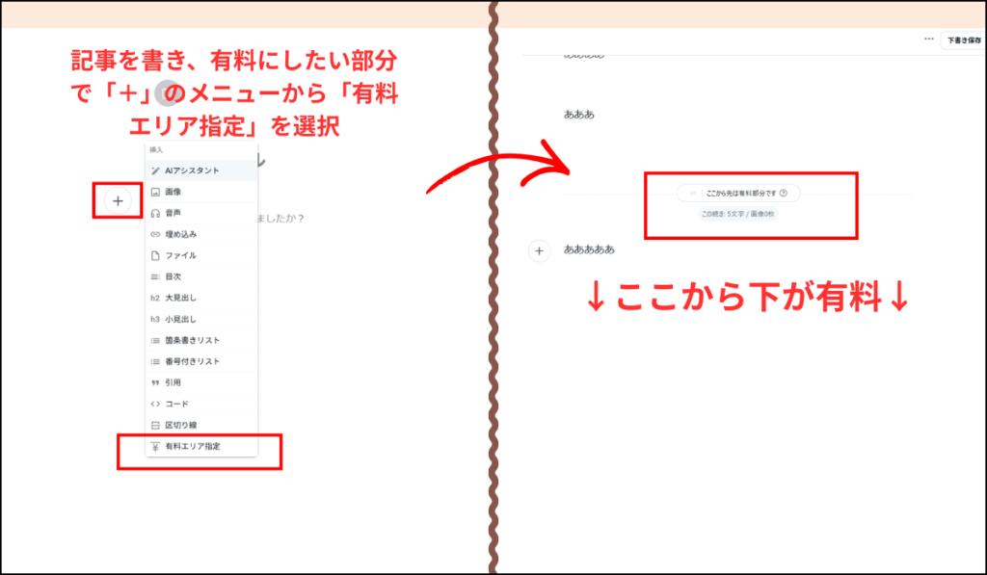
Task: Open the three-dot more options menu
Action: pos(928,39)
